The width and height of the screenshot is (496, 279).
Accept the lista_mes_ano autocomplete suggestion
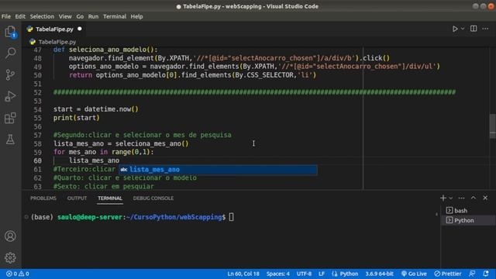click(218, 170)
